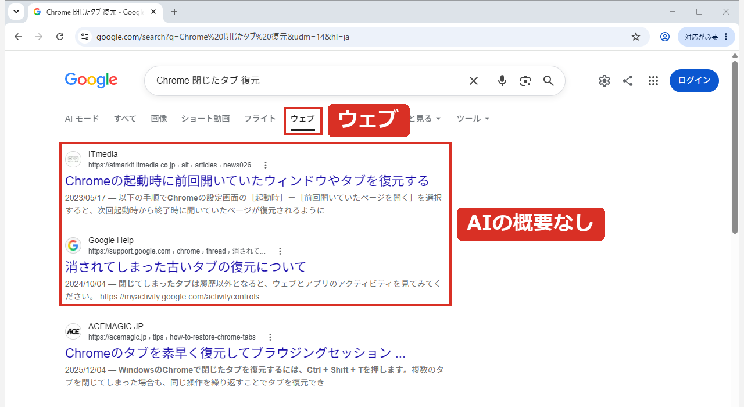The width and height of the screenshot is (744, 407).
Task: Open site information icon in address bar
Action: tap(85, 37)
